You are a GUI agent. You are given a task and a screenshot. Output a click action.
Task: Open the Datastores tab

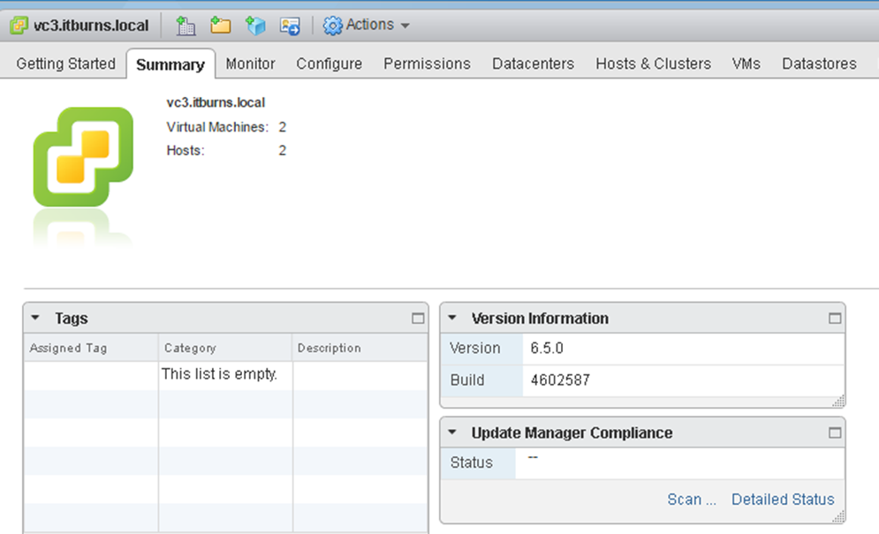click(819, 64)
